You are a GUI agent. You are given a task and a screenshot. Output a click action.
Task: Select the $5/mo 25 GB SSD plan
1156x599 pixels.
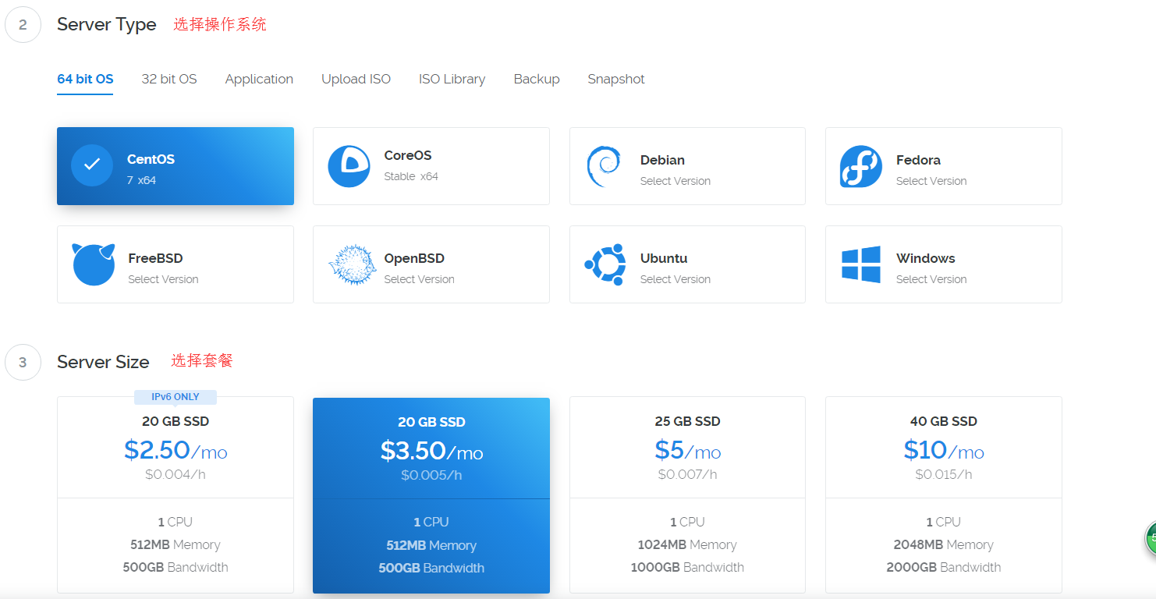point(687,494)
